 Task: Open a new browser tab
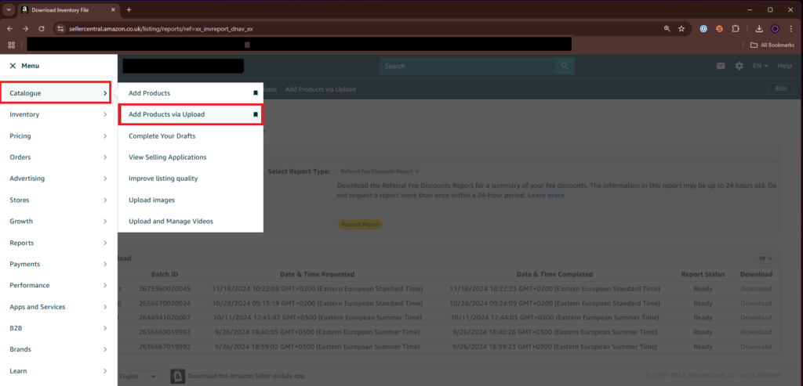129,9
